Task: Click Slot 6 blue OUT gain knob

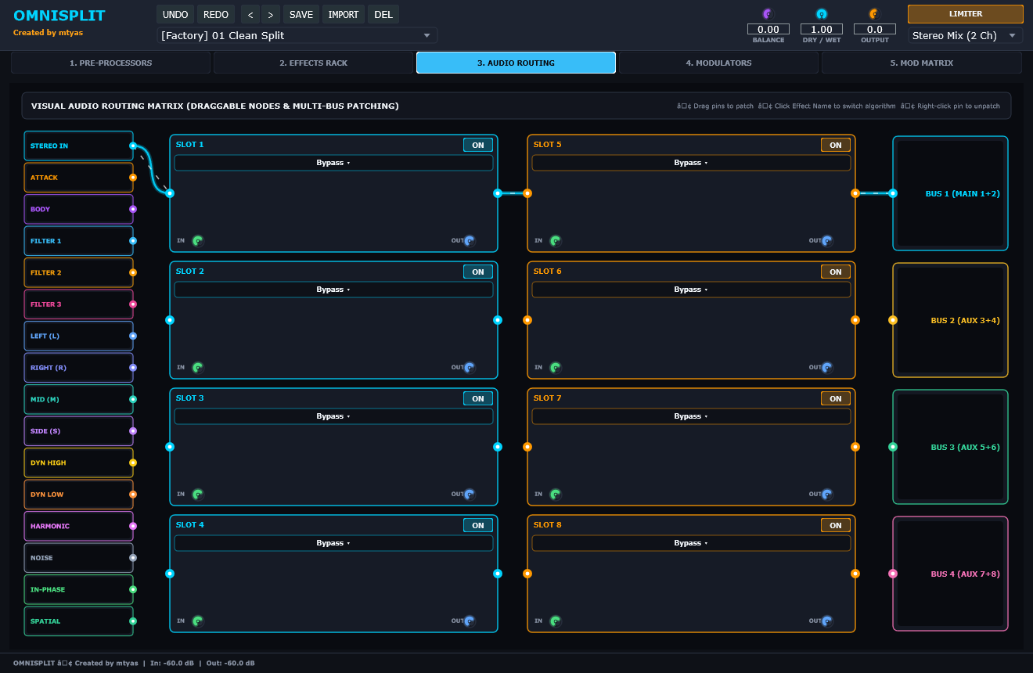Action: click(x=827, y=368)
